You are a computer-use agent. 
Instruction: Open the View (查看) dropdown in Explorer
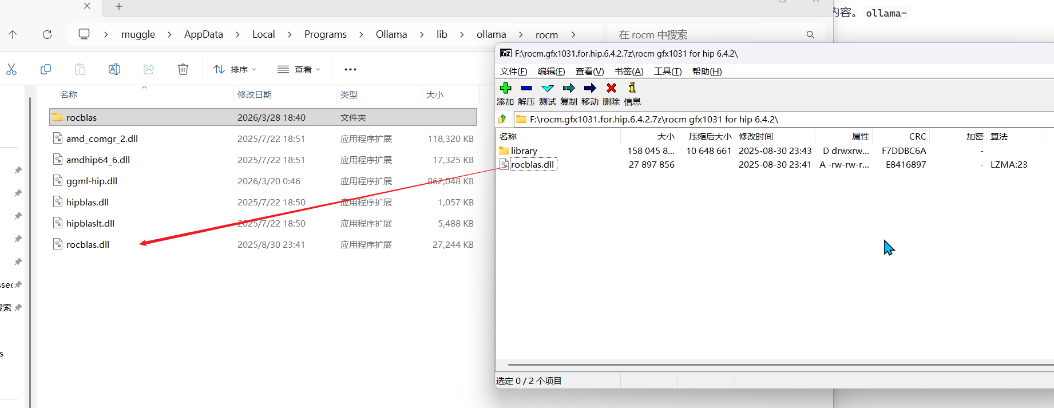pyautogui.click(x=299, y=69)
